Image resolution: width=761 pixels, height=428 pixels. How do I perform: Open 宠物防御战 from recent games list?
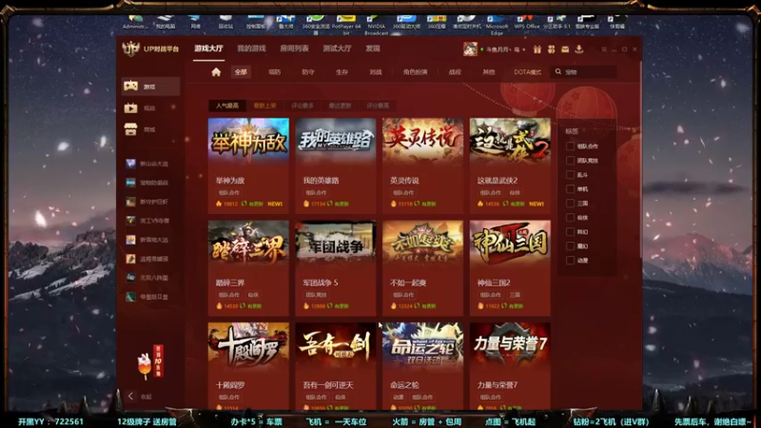tap(147, 183)
